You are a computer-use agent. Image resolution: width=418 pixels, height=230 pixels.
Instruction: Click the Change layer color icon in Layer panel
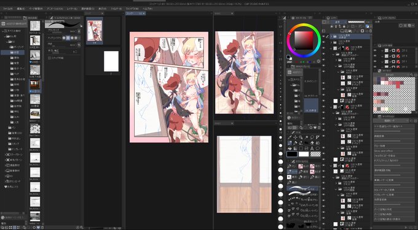pyautogui.click(x=367, y=26)
